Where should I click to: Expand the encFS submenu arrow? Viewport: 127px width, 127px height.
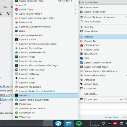(75, 5)
